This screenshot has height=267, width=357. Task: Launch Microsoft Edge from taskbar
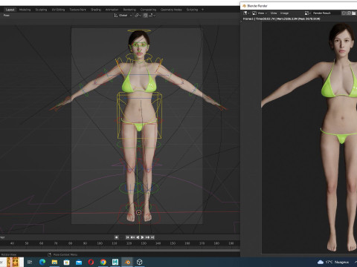coord(42,262)
